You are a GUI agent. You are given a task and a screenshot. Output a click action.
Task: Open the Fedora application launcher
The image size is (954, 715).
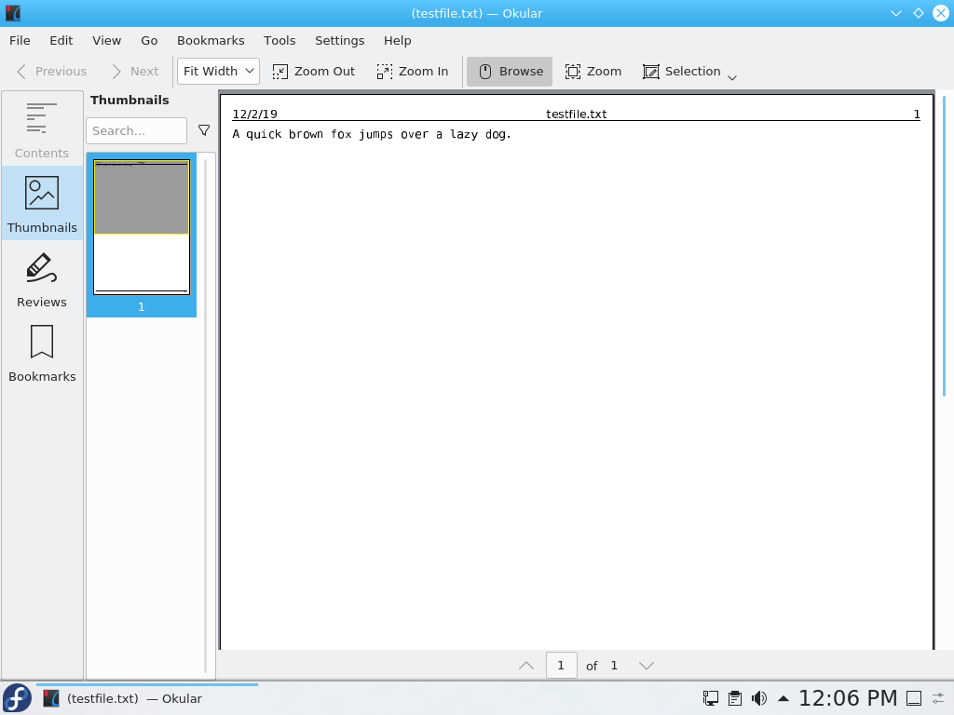(17, 698)
